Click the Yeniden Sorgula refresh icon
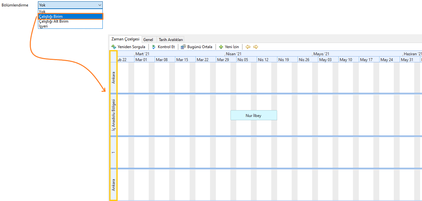This screenshot has width=422, height=201. click(114, 47)
